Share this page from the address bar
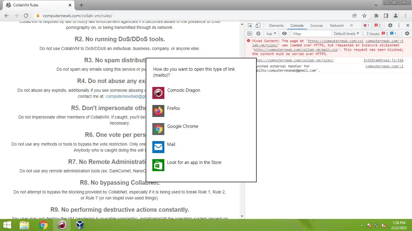The height and width of the screenshot is (231, 412). tap(355, 16)
